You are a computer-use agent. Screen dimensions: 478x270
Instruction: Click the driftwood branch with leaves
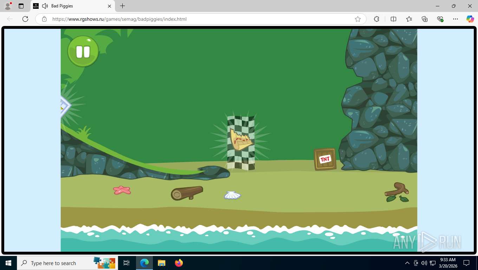tap(397, 192)
